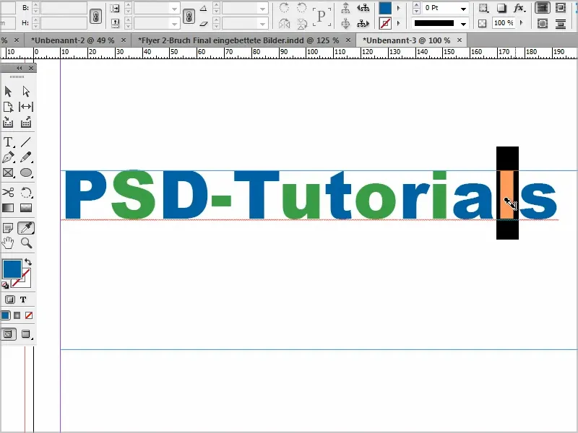Select the Note tool
The height and width of the screenshot is (433, 578).
click(8, 228)
